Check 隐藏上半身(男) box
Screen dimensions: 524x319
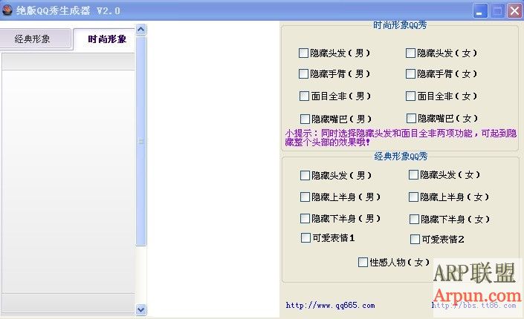pyautogui.click(x=305, y=197)
